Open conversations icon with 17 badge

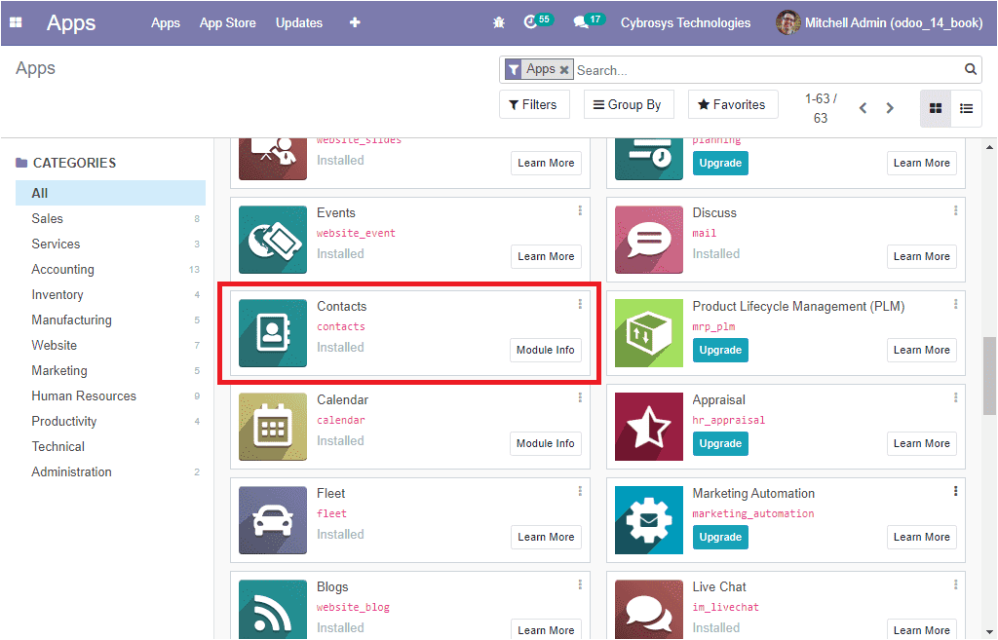[589, 21]
